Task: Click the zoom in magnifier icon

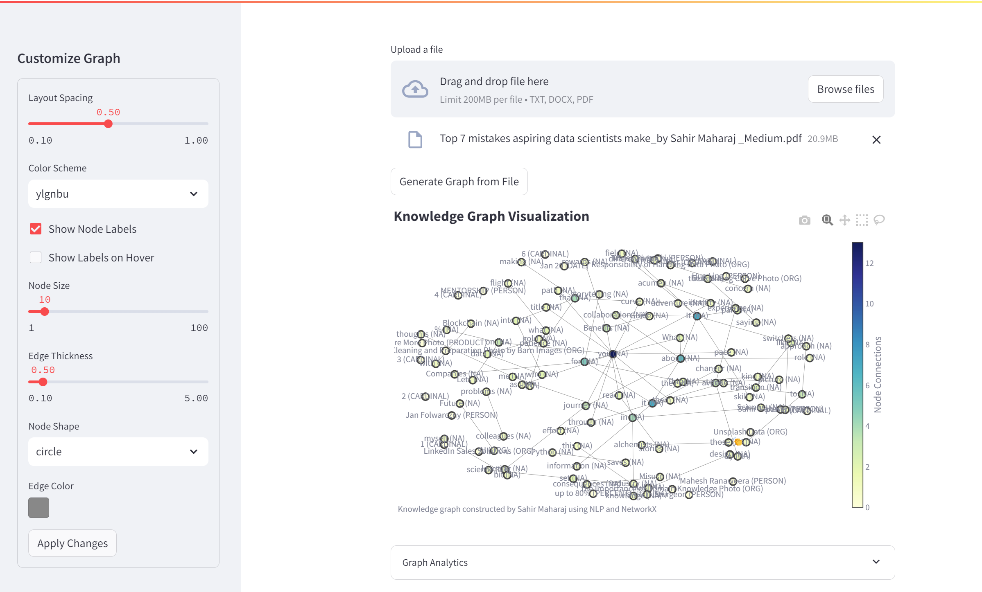Action: point(827,218)
